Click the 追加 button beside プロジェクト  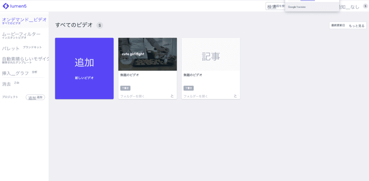35,97
